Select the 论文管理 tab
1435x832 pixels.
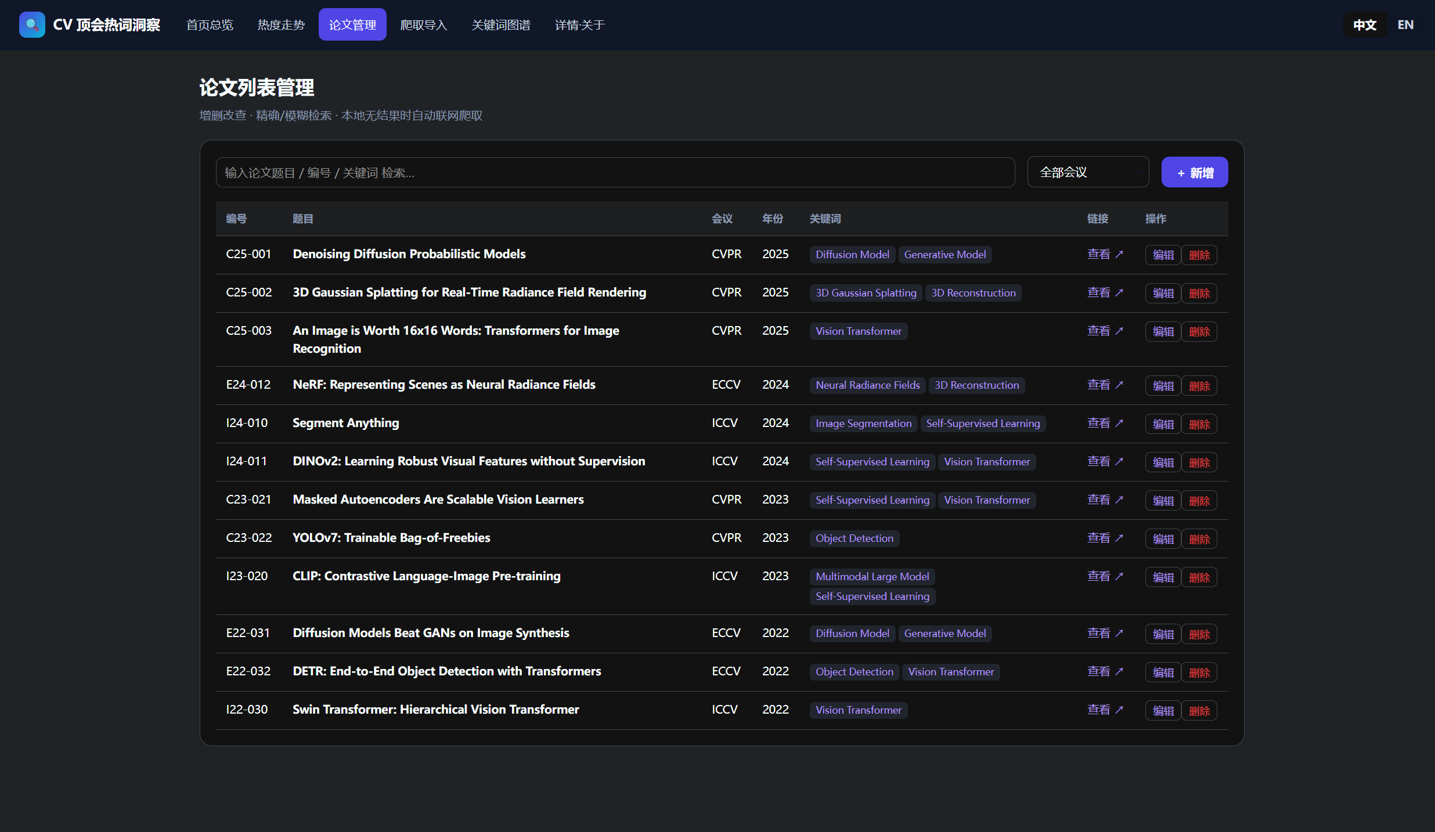[x=352, y=25]
